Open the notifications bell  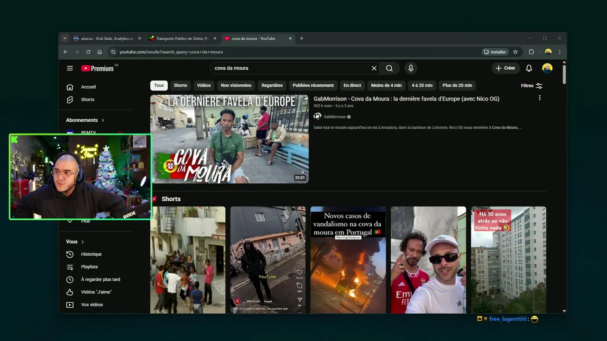[x=529, y=68]
